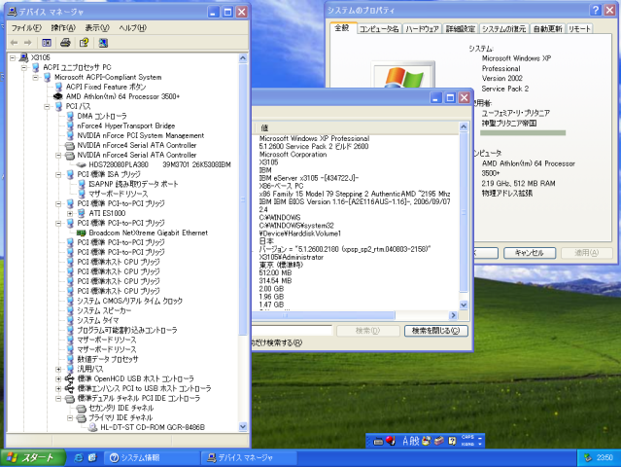
Task: Collapse PCI standard ISA bridge node
Action: (x=58, y=174)
